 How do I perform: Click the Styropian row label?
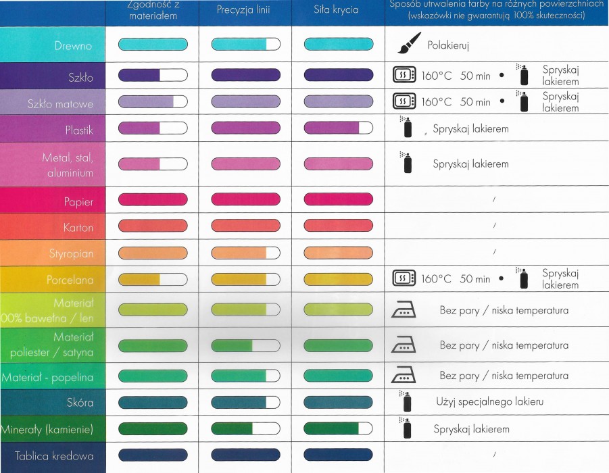click(71, 253)
